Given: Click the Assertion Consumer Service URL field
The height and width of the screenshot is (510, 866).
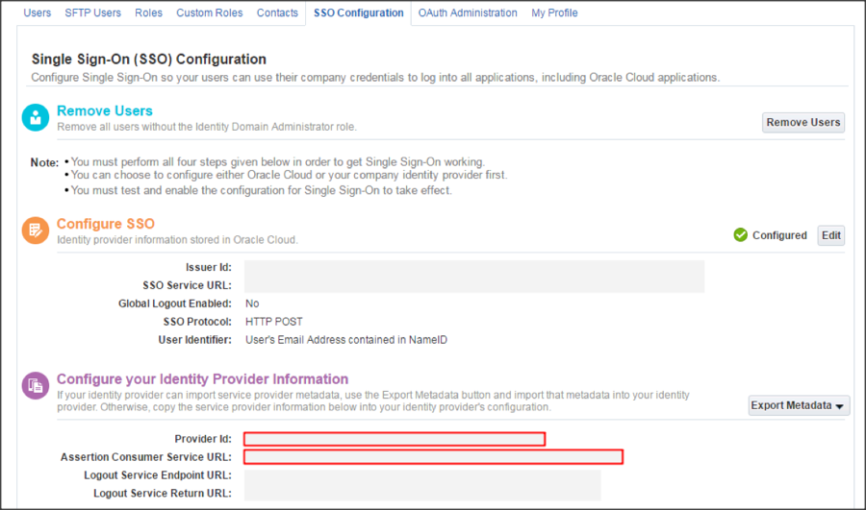Looking at the screenshot, I should point(433,457).
